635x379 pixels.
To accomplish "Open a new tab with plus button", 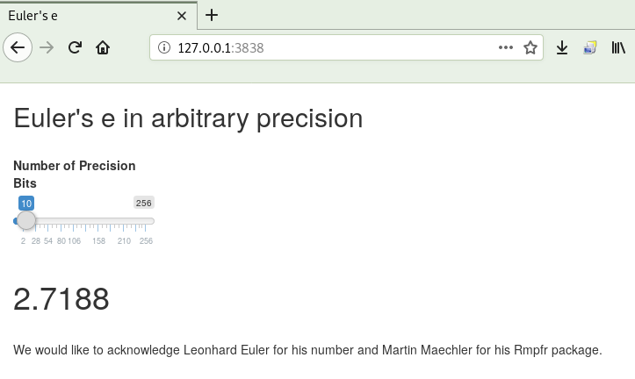I will point(212,16).
